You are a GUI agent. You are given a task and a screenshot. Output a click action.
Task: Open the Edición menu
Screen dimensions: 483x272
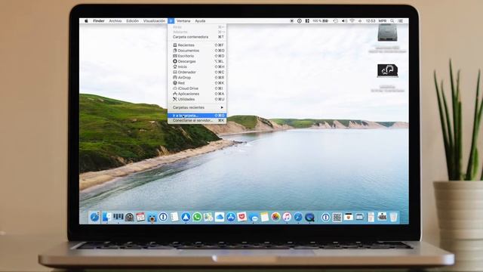pyautogui.click(x=133, y=21)
